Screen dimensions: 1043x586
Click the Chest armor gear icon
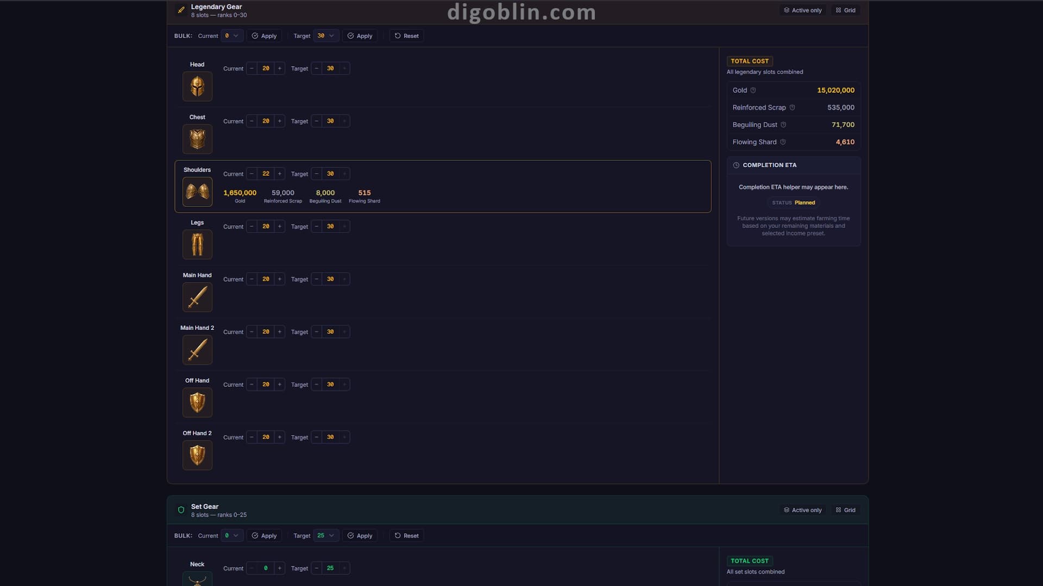pyautogui.click(x=197, y=139)
